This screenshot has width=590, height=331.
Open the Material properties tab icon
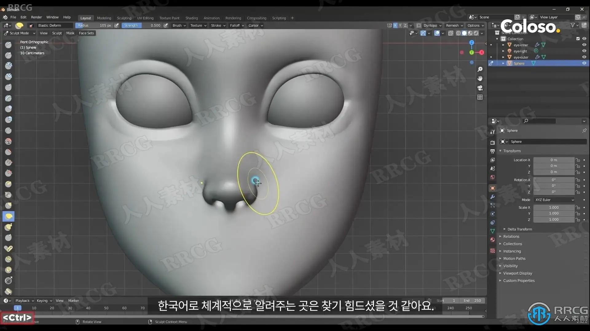(x=493, y=240)
